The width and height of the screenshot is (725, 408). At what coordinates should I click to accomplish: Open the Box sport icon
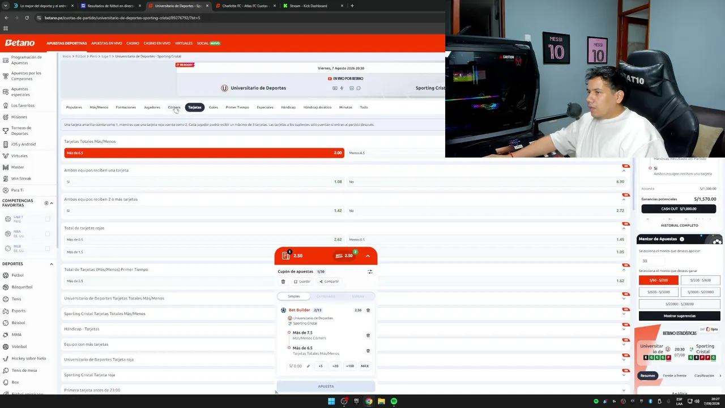point(6,382)
